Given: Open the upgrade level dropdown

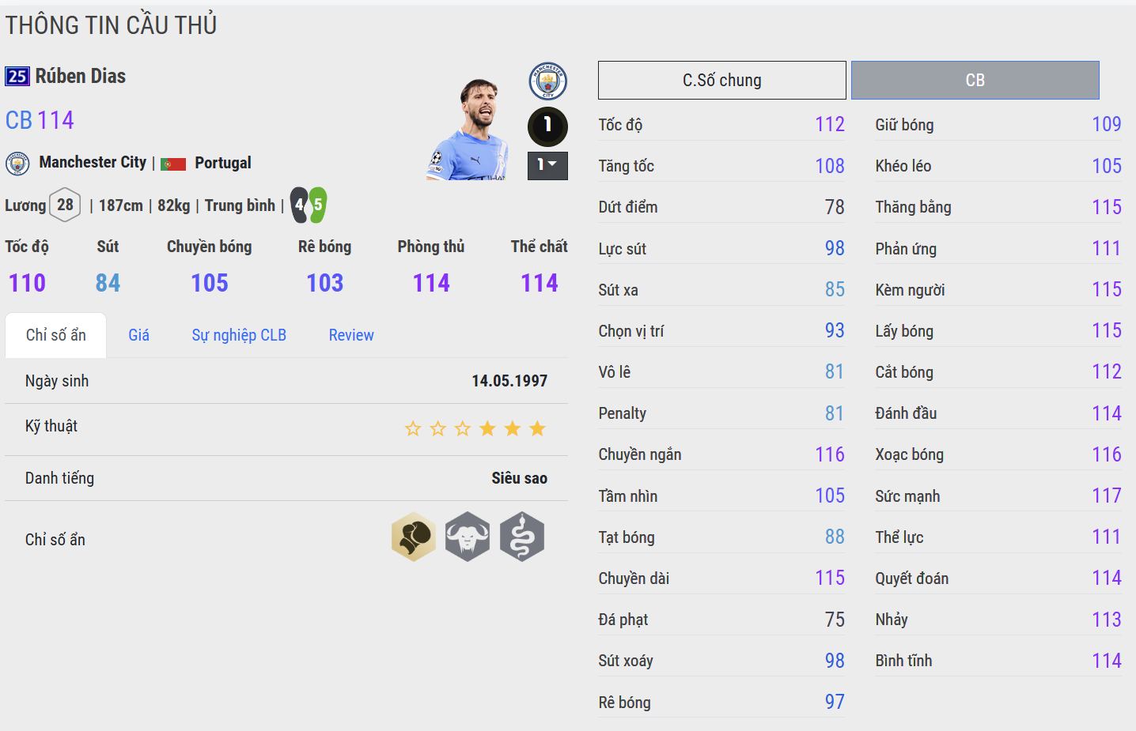Looking at the screenshot, I should coord(547,165).
